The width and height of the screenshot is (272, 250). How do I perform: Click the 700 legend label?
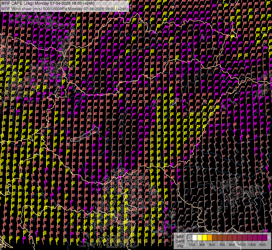[x=222, y=245]
